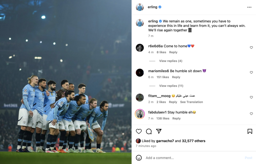Like fabdulaev1's comment heart
Screen dimensions: 256x164
pyautogui.click(x=251, y=114)
